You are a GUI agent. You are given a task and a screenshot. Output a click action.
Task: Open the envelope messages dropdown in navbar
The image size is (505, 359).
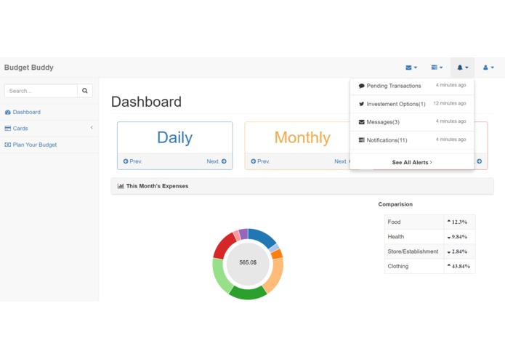click(x=411, y=68)
